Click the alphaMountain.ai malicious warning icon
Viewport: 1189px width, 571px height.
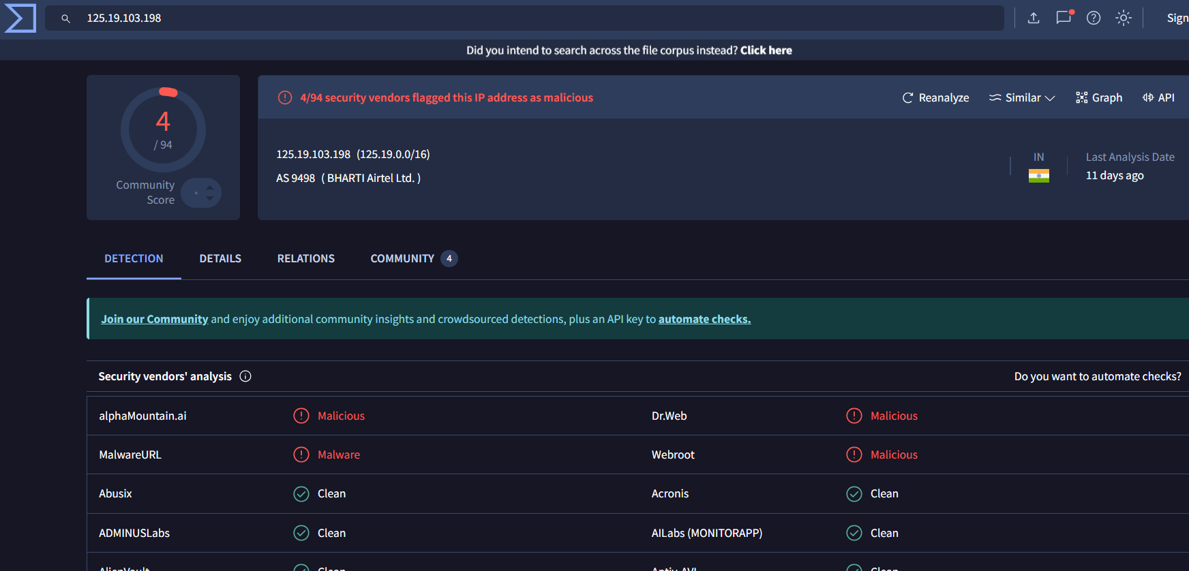[301, 416]
